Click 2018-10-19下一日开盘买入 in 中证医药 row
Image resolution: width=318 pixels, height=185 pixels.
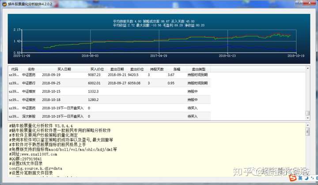tap(63, 108)
